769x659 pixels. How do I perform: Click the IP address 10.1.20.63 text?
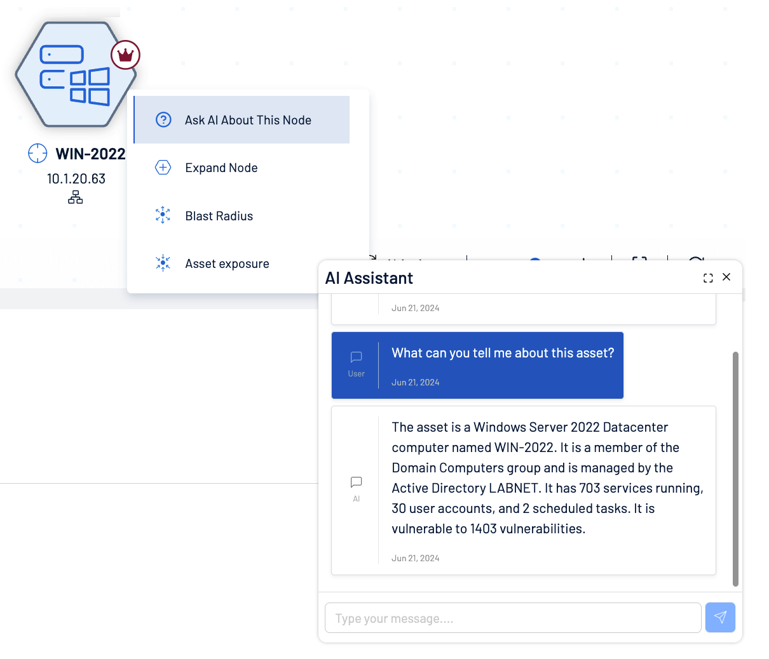pos(76,179)
